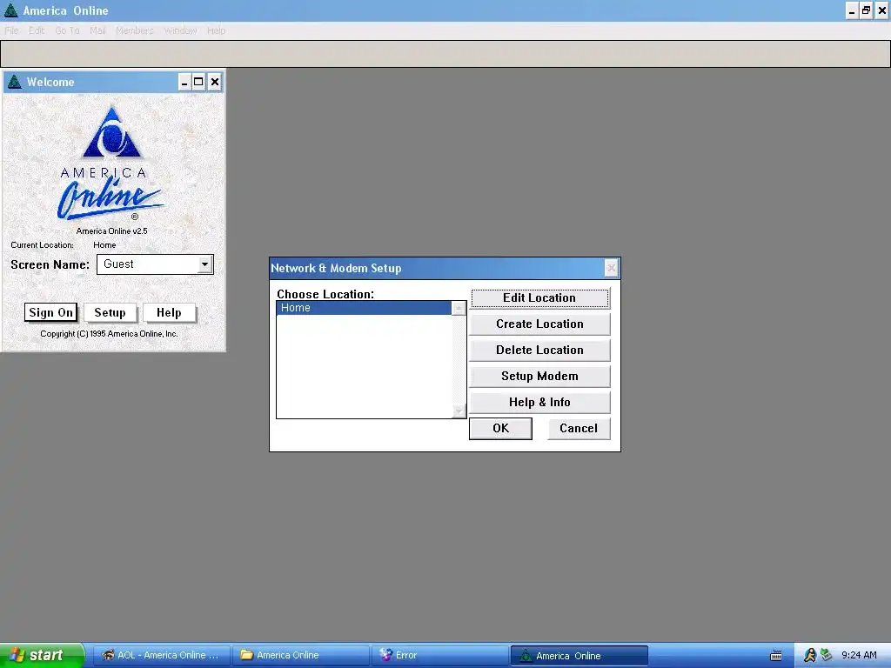Click Sign On in Welcome window

click(50, 312)
